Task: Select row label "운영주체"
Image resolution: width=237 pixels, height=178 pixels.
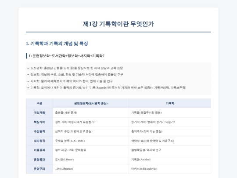Action: click(x=39, y=169)
